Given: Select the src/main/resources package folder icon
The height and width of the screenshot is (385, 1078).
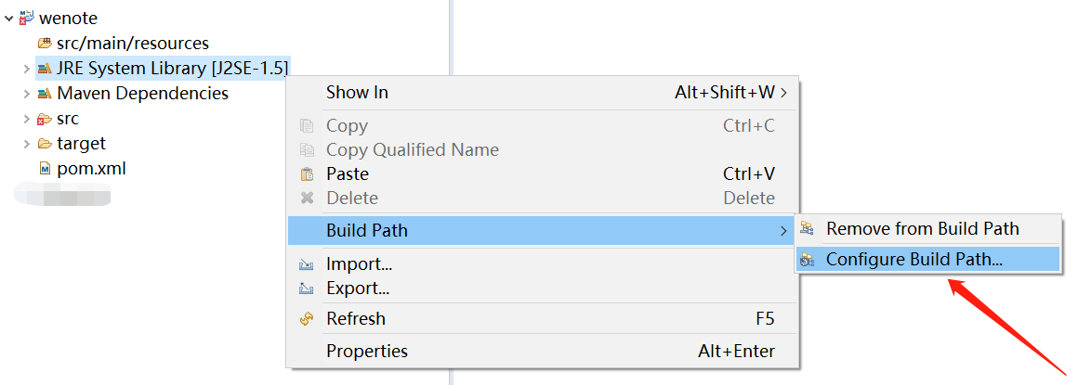Looking at the screenshot, I should [45, 44].
